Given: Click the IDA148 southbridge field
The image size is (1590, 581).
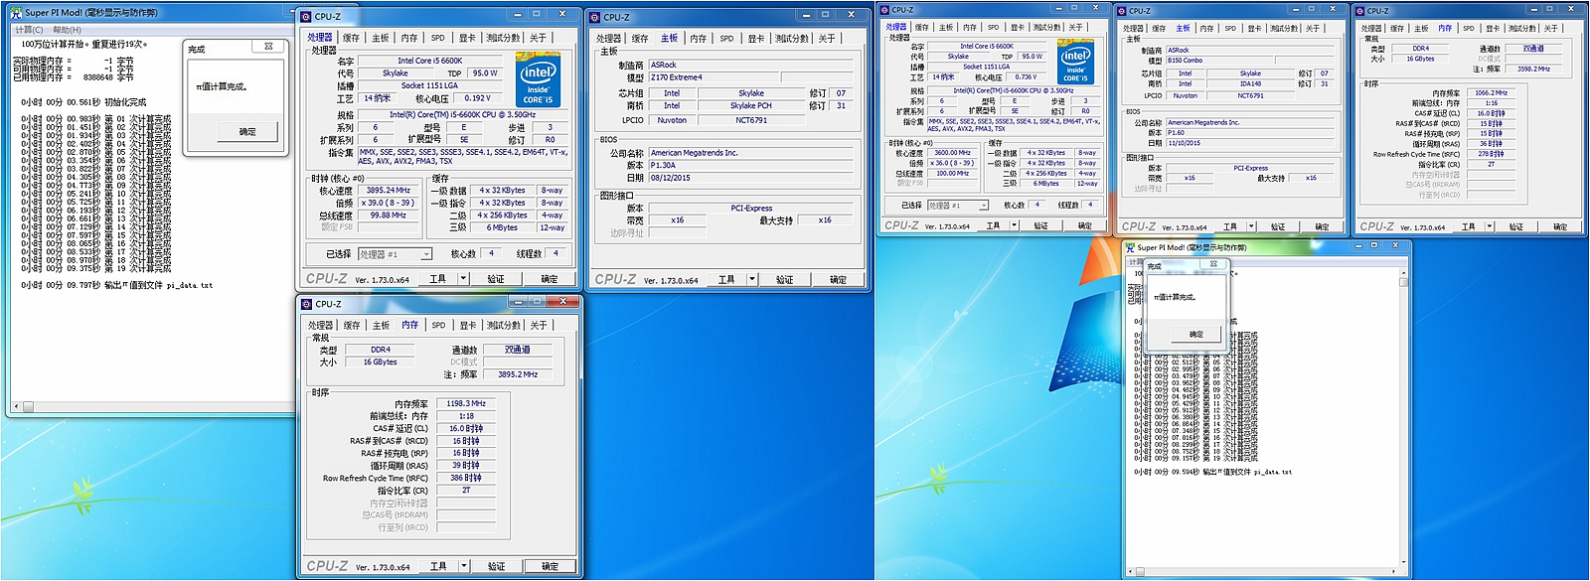Looking at the screenshot, I should (x=1251, y=84).
